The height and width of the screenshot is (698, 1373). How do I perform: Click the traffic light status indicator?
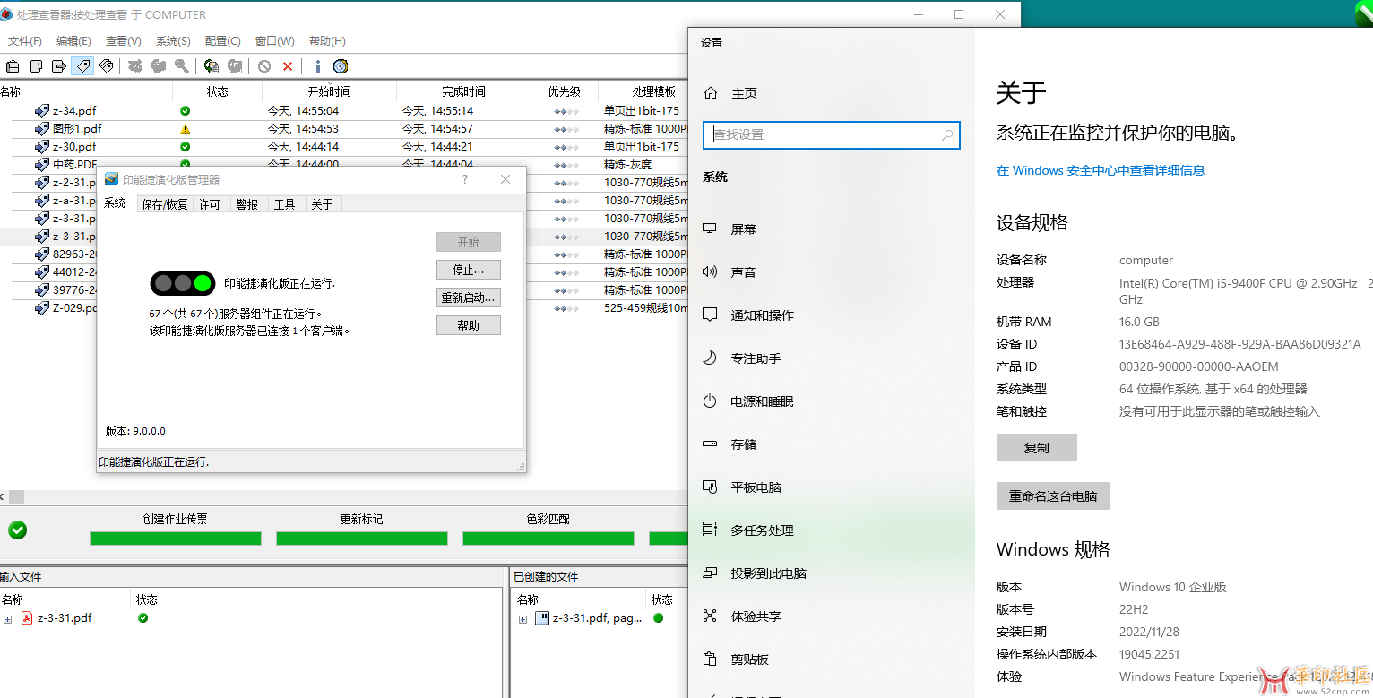(183, 283)
